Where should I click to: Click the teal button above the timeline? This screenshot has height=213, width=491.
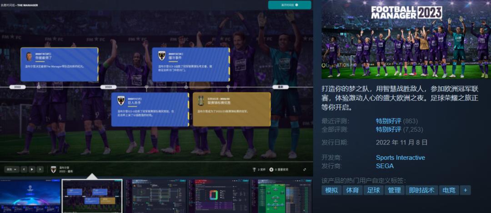click(290, 5)
